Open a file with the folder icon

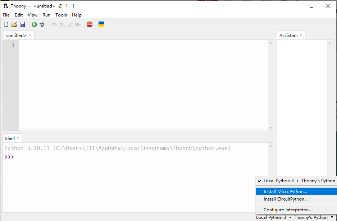click(14, 24)
